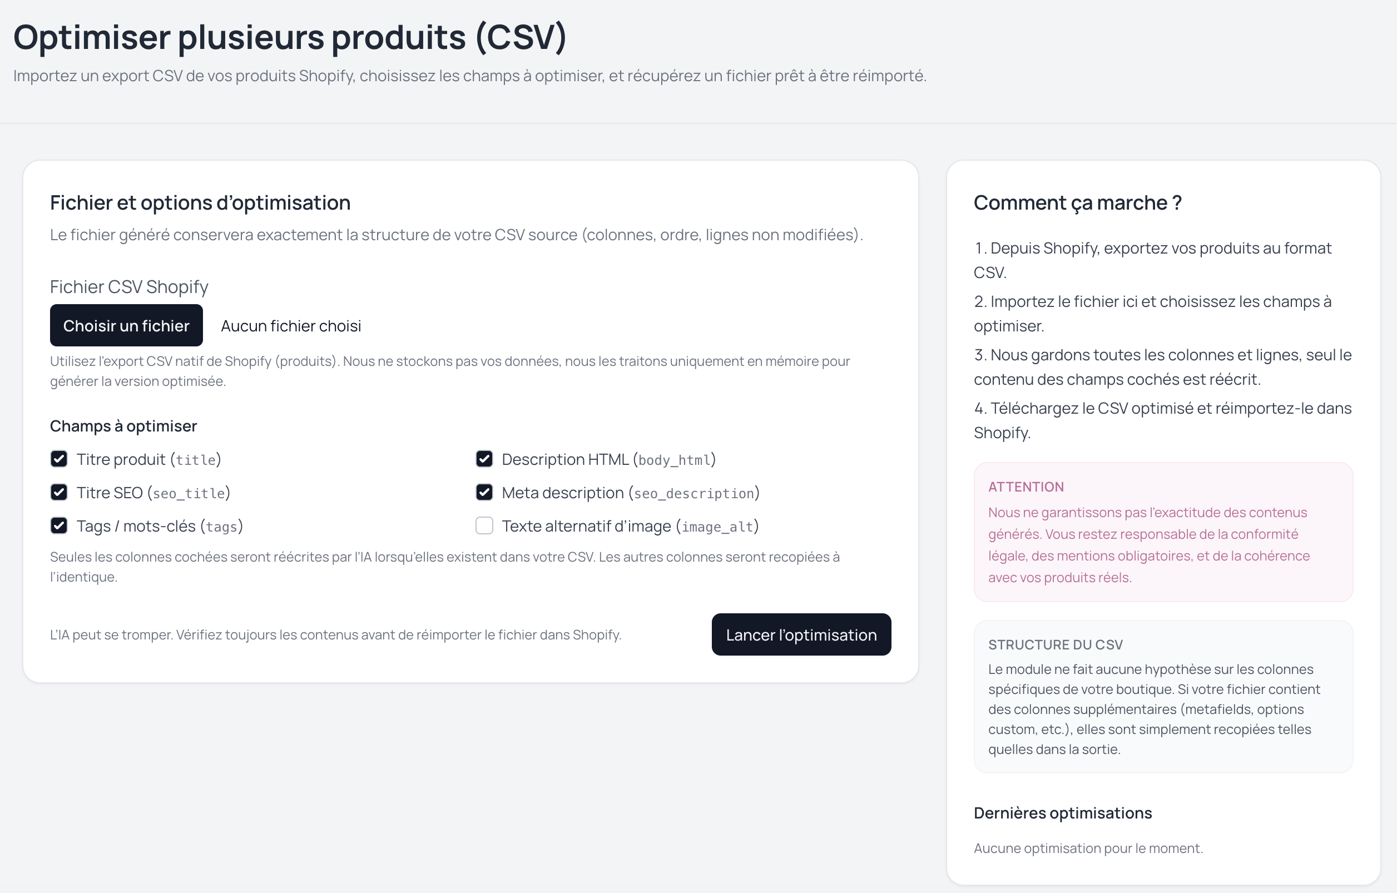This screenshot has width=1397, height=893.
Task: Click the Aucun fichier choisi label
Action: point(290,325)
